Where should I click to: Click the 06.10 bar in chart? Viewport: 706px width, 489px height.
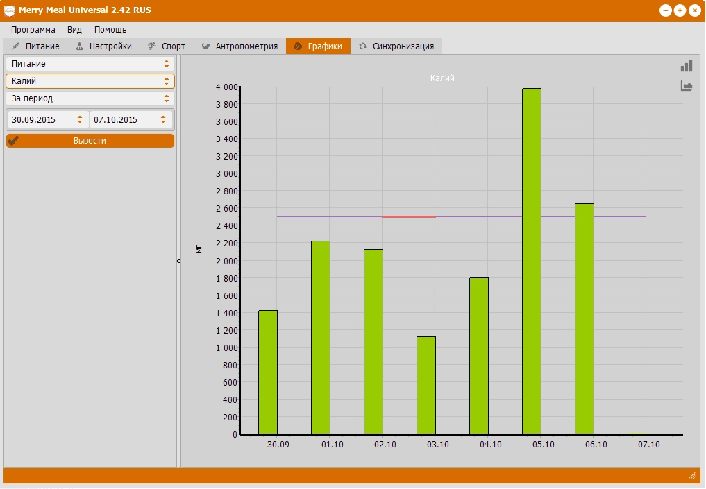[585, 319]
